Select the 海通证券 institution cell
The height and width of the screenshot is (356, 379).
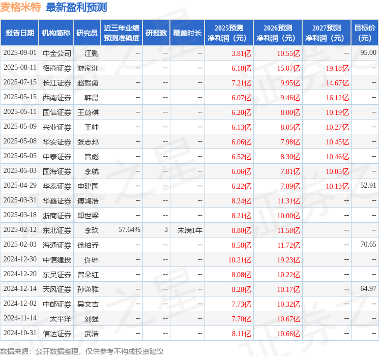point(57,245)
